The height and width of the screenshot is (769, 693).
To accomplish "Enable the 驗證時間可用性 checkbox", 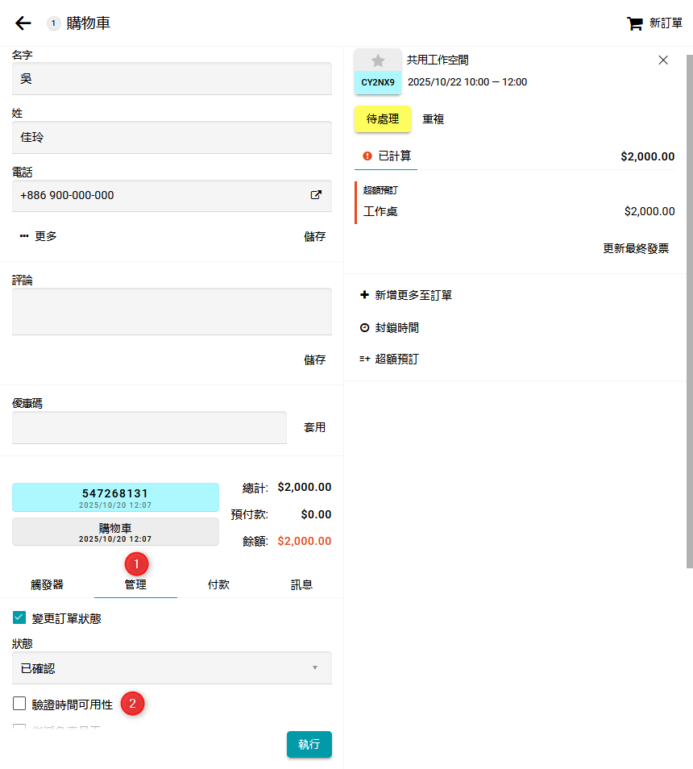I will click(x=20, y=704).
